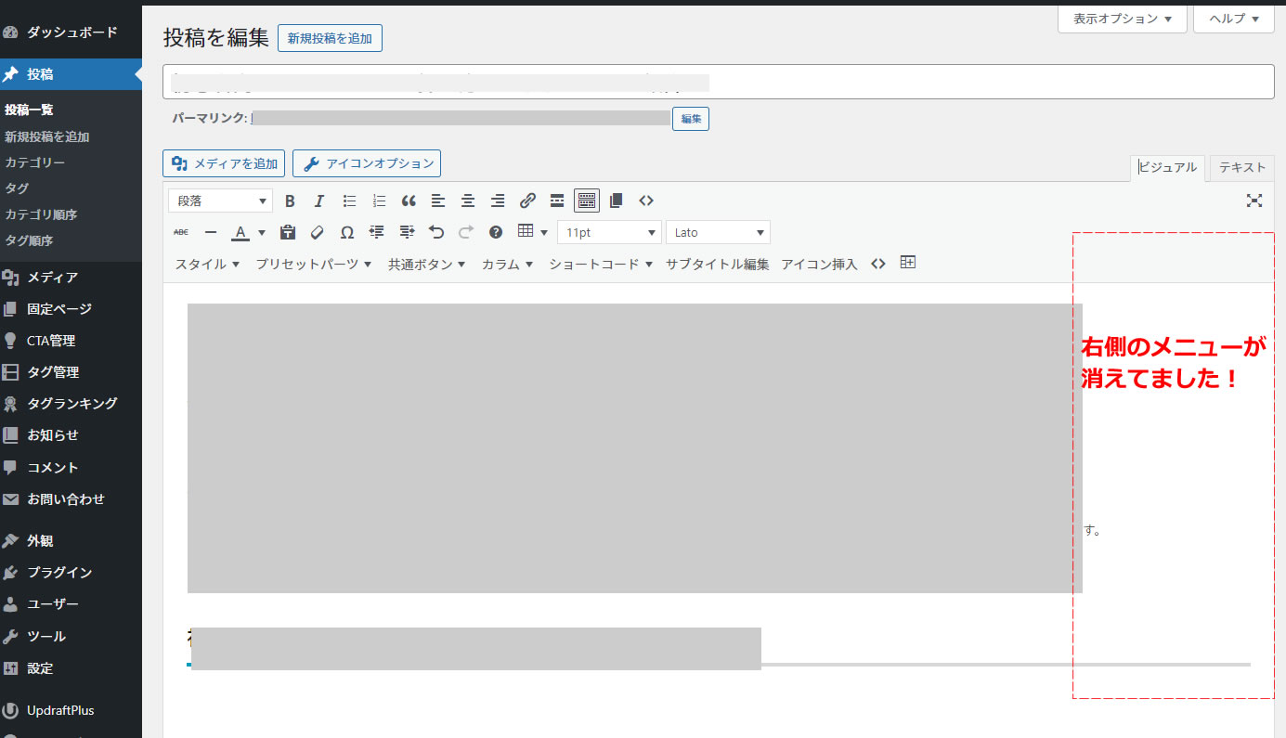
Task: Open the text color picker arrow
Action: 262,232
